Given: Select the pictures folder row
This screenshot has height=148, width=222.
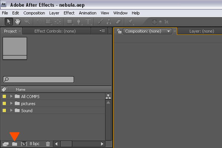Looking at the screenshot, I should pos(53,103).
